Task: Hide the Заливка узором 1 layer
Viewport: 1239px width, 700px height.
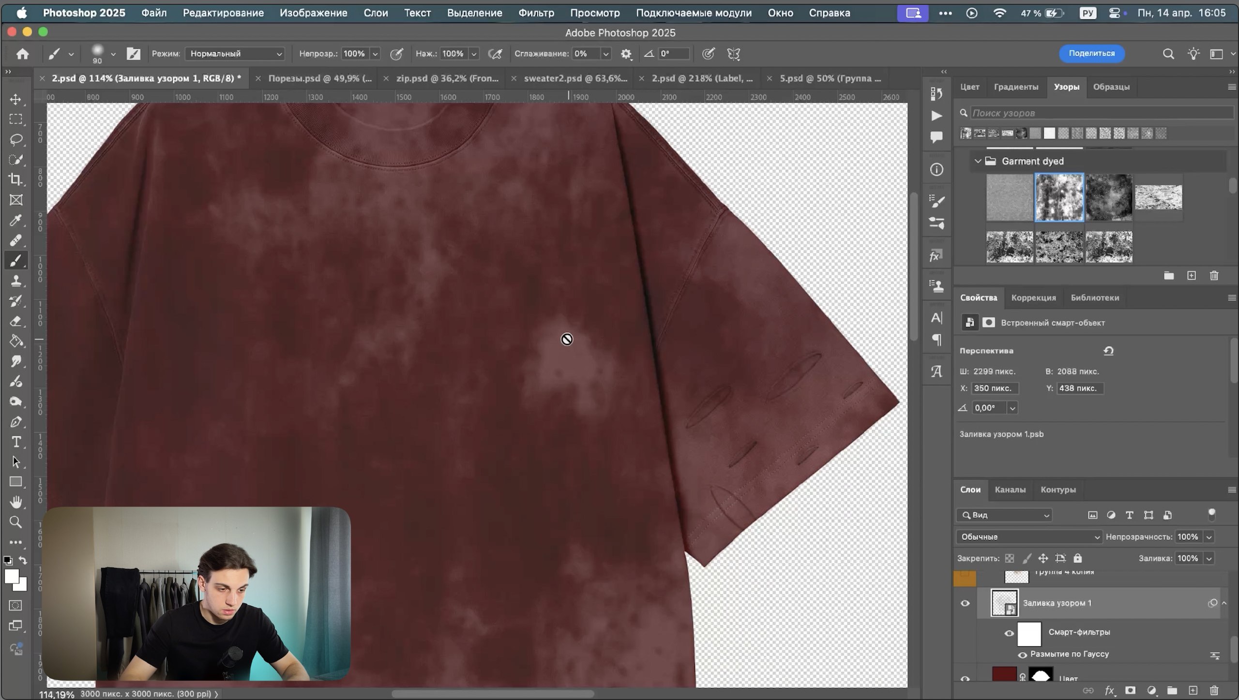Action: tap(965, 603)
